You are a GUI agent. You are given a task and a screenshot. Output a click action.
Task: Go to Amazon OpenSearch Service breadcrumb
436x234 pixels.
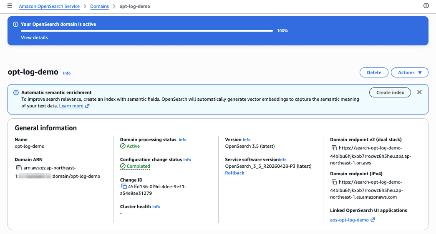49,6
